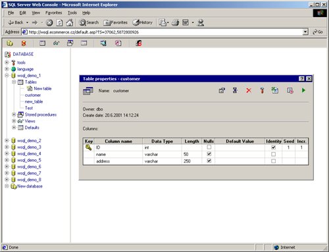This screenshot has height=252, width=329.
Task: Click the primary key icon in the ID row
Action: 88,147
